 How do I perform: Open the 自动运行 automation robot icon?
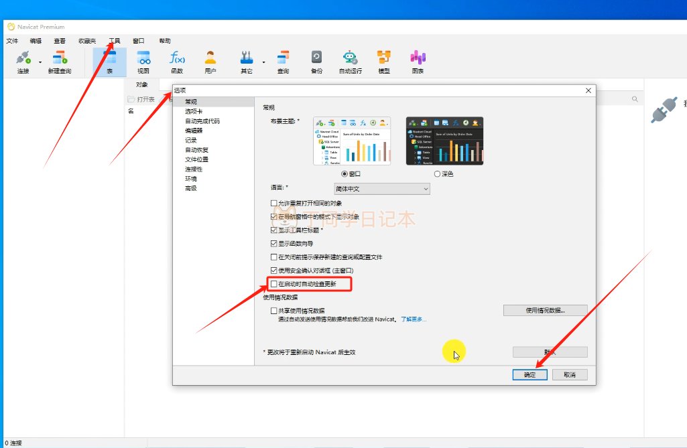pyautogui.click(x=350, y=62)
